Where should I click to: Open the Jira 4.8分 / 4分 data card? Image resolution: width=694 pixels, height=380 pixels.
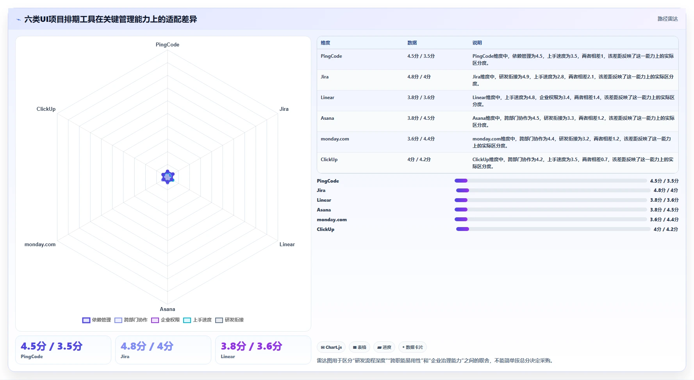163,350
